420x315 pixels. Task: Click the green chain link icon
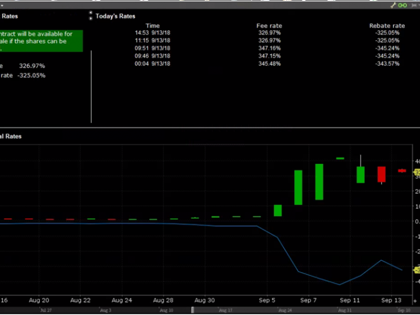pyautogui.click(x=403, y=5)
